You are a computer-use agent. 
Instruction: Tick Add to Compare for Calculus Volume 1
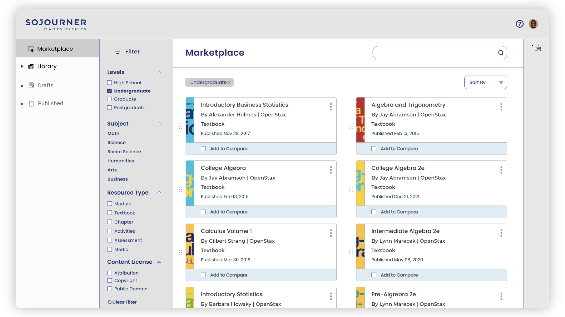point(203,275)
